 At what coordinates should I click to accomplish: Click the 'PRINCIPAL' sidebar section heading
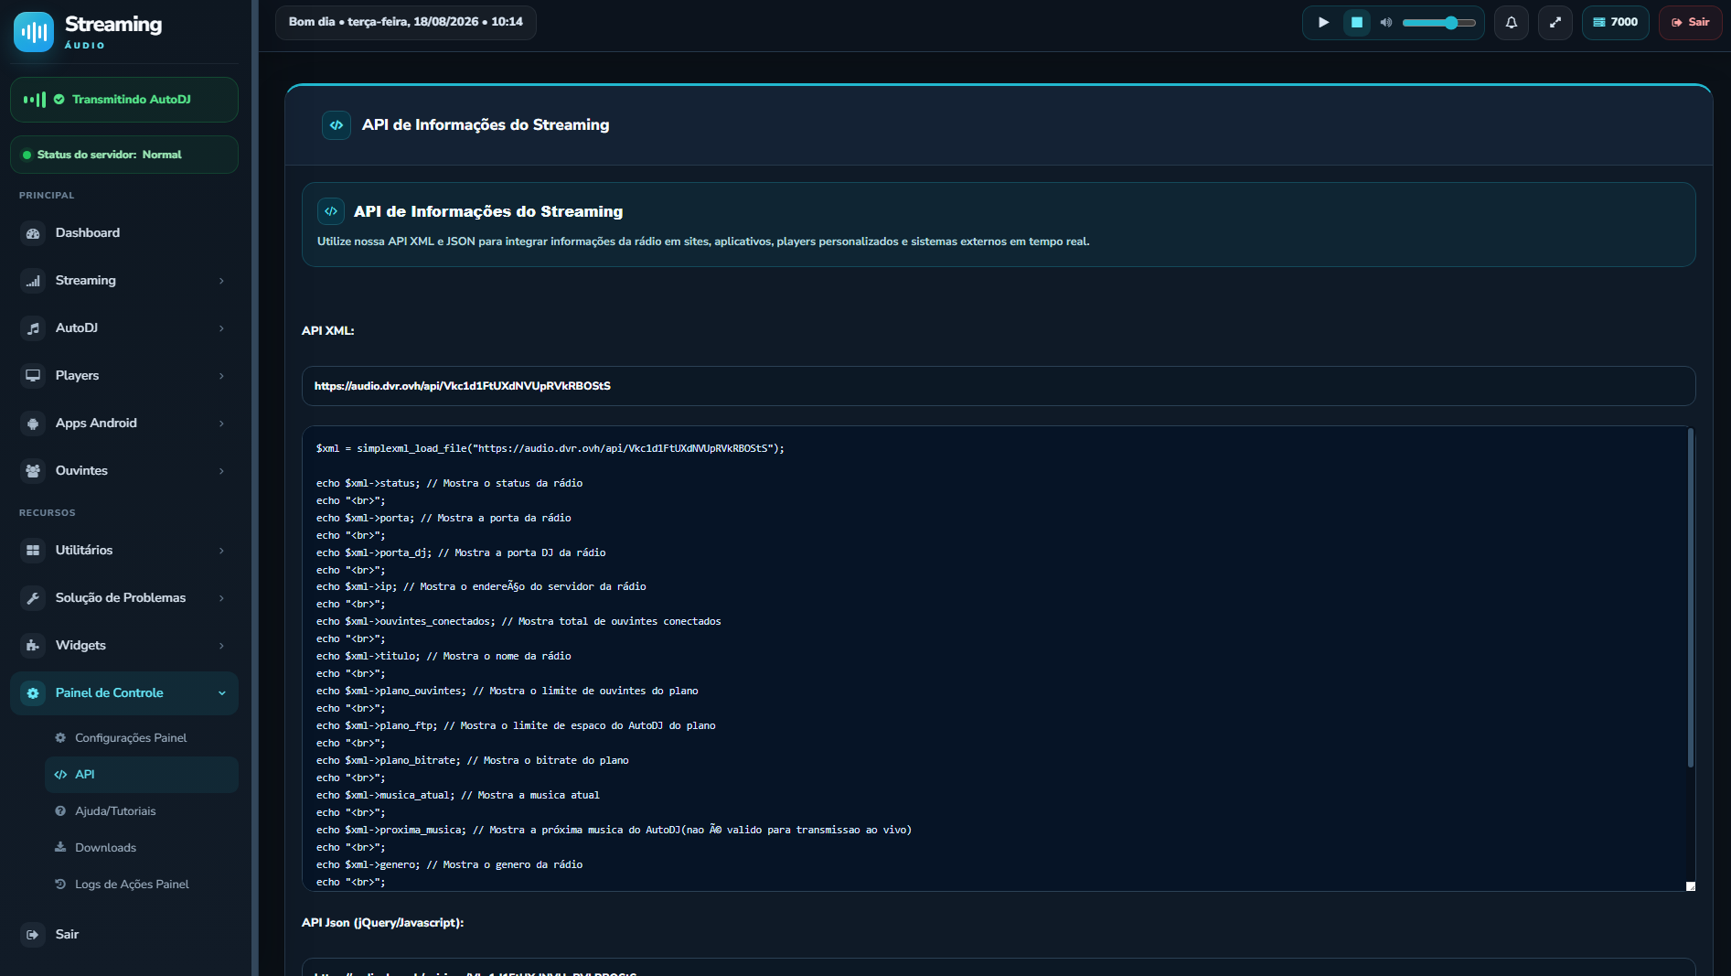coord(47,196)
